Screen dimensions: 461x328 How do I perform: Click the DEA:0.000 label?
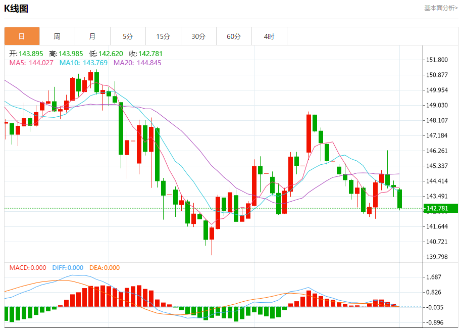(x=105, y=268)
